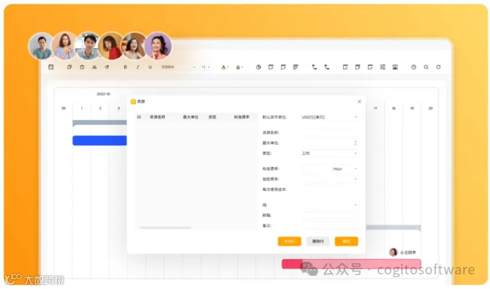Click the font color A icon
This screenshot has height=289, width=490.
[x=224, y=67]
